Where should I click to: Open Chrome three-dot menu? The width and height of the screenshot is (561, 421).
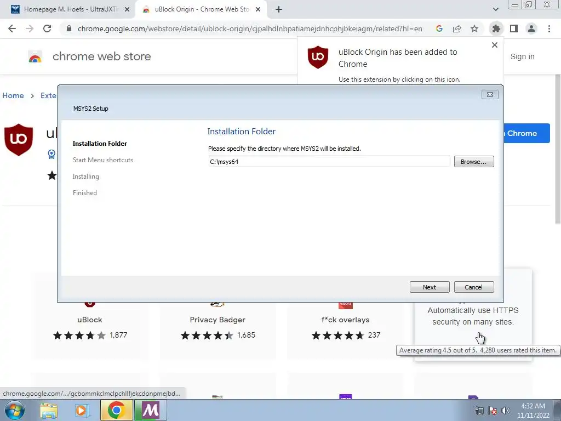click(549, 29)
